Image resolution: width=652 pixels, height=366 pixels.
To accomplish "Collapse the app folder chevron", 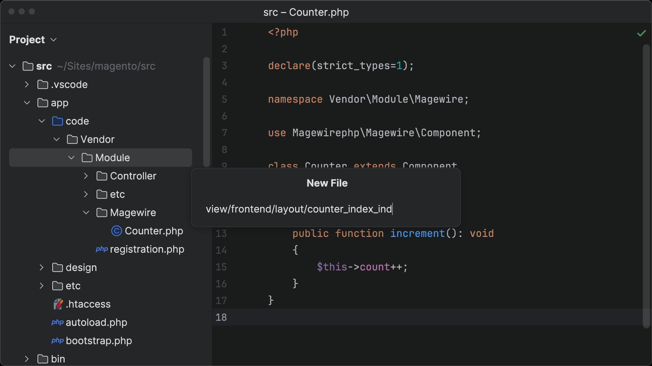I will [27, 103].
